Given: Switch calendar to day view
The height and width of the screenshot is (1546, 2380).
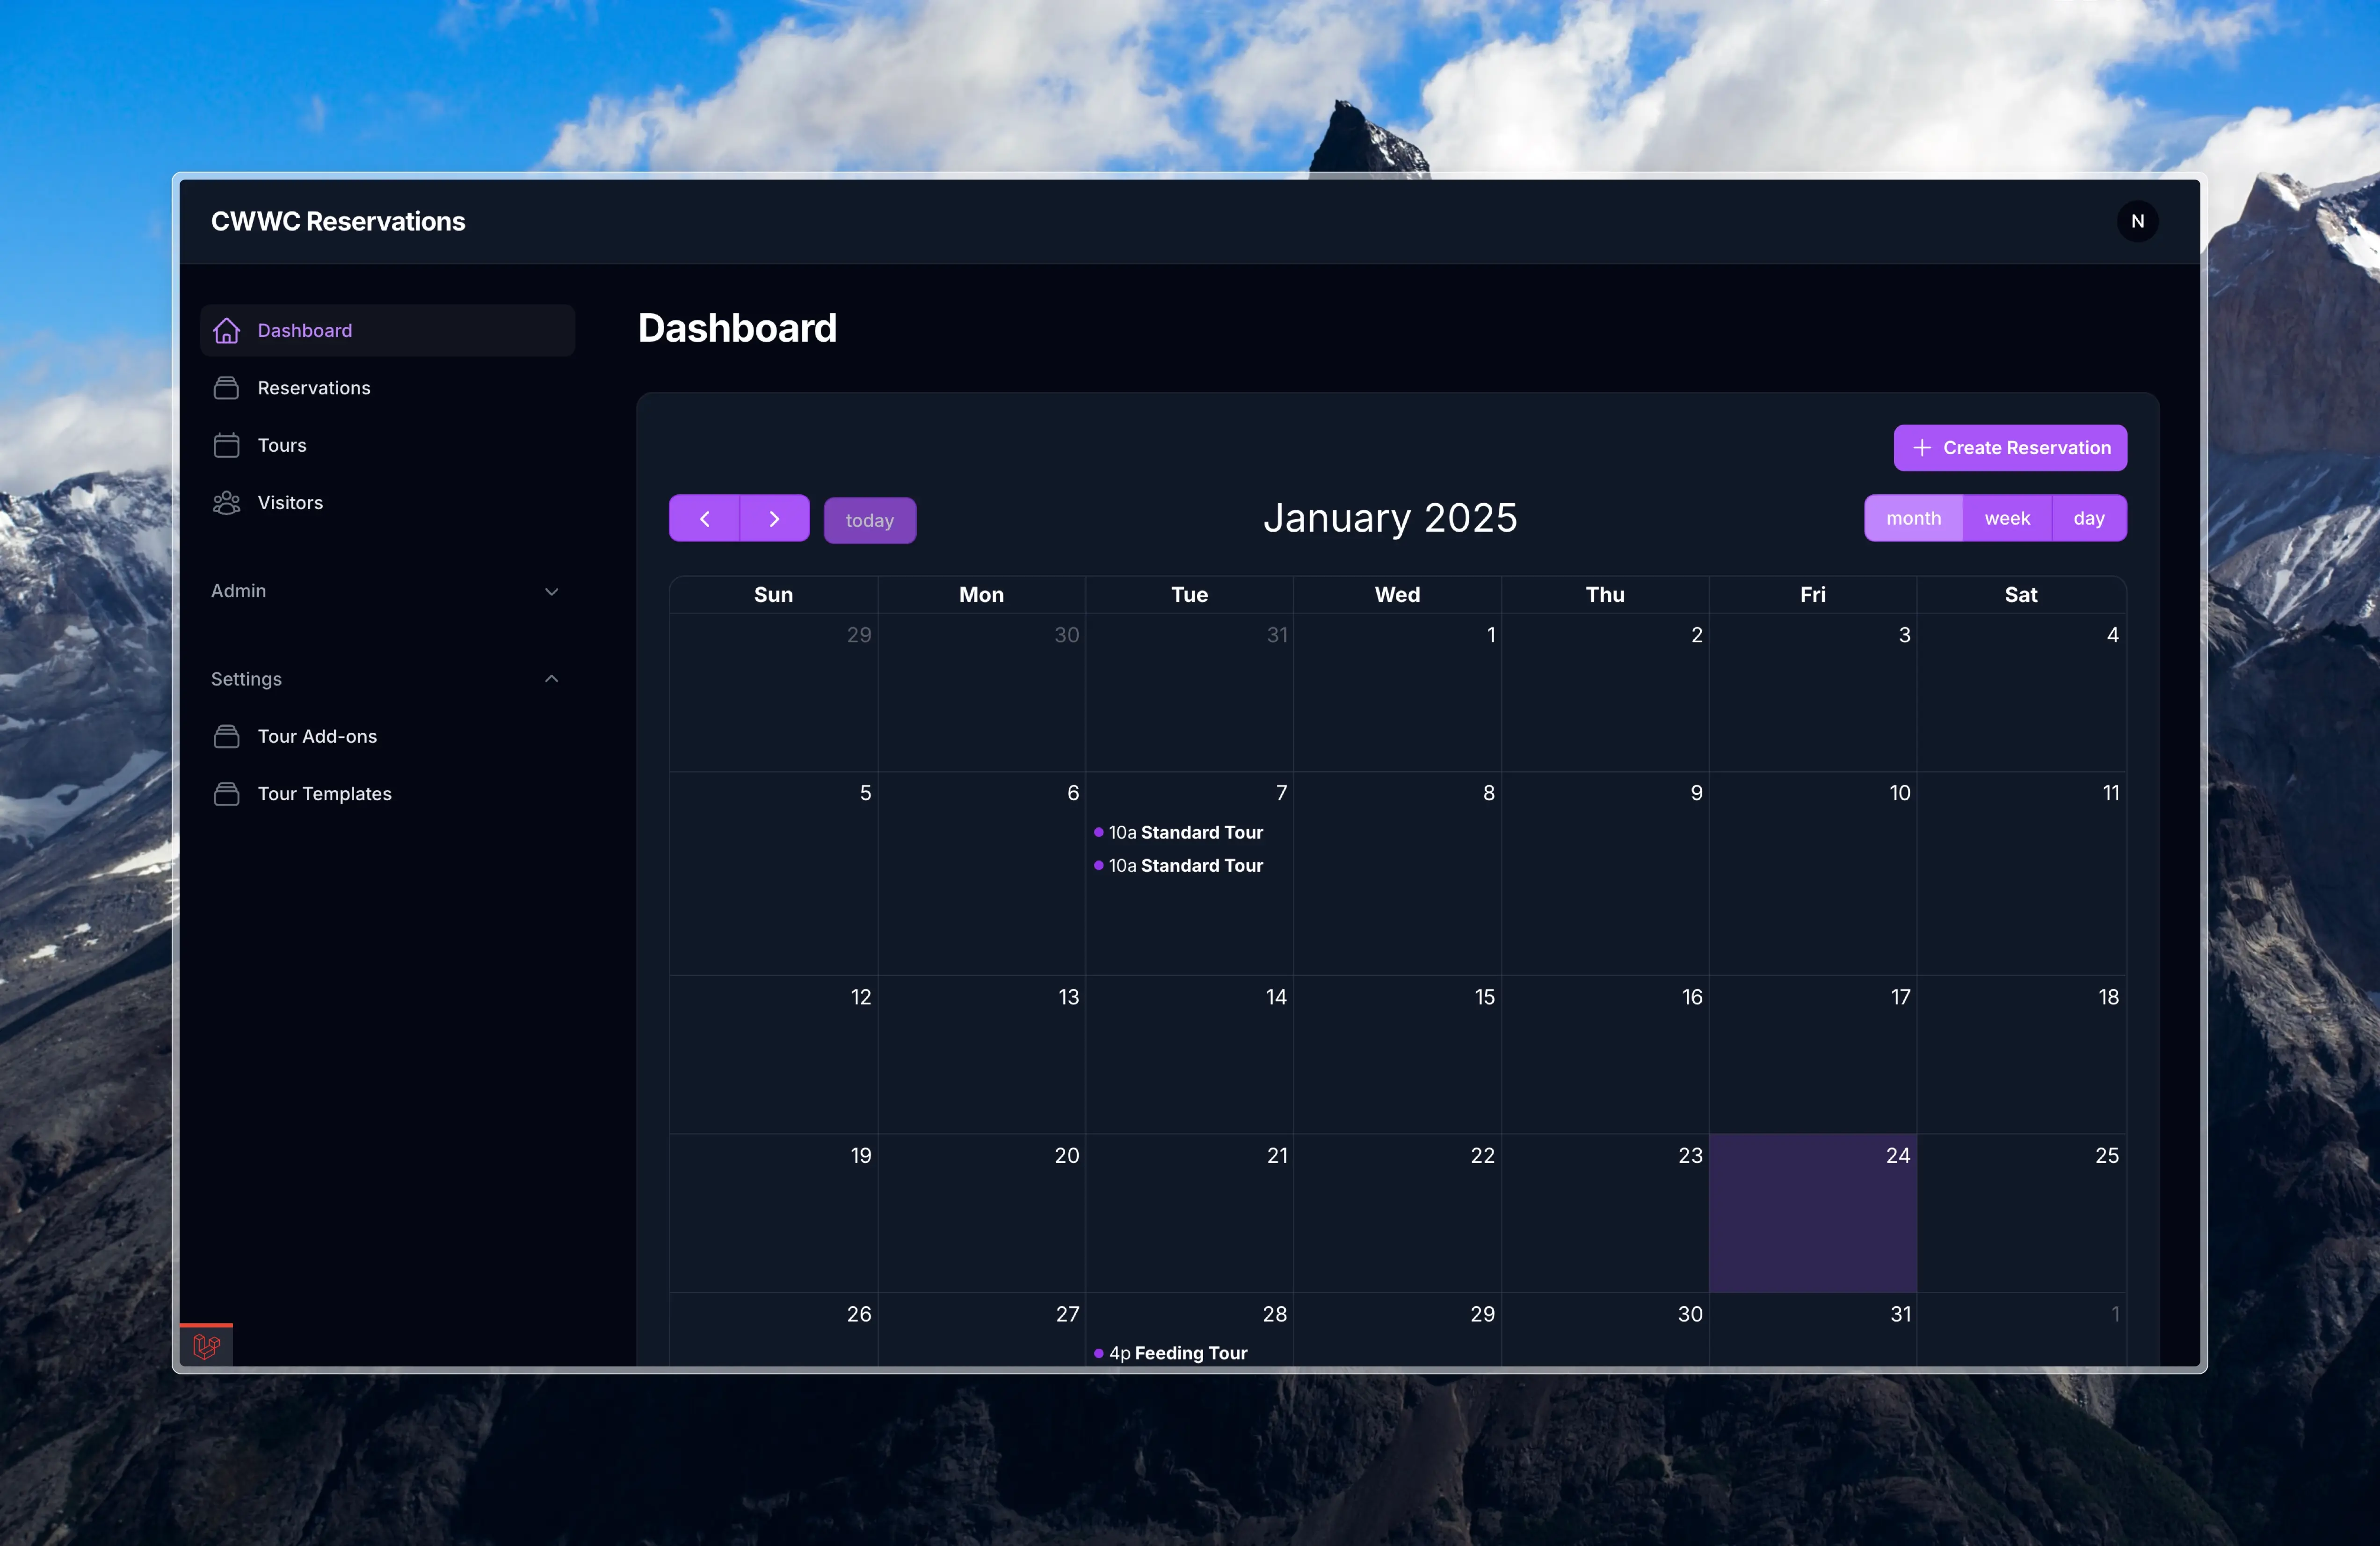Looking at the screenshot, I should [x=2088, y=518].
